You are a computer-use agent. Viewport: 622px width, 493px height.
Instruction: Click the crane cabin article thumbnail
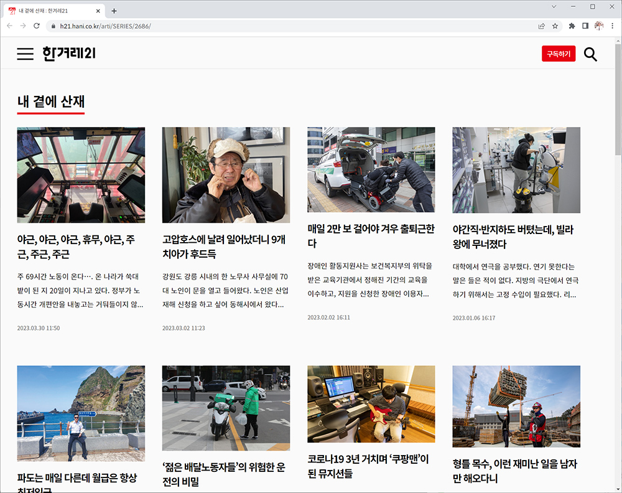pyautogui.click(x=81, y=175)
